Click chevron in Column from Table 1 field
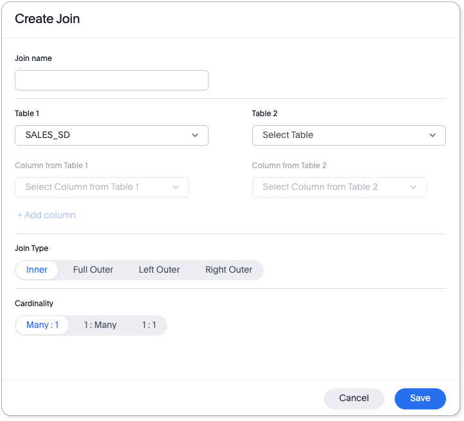464x421 pixels. pos(176,187)
